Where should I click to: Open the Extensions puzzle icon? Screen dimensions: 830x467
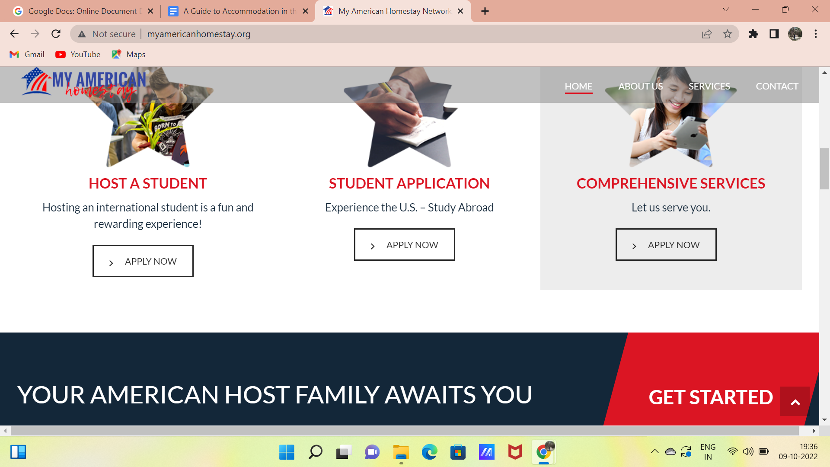[753, 34]
